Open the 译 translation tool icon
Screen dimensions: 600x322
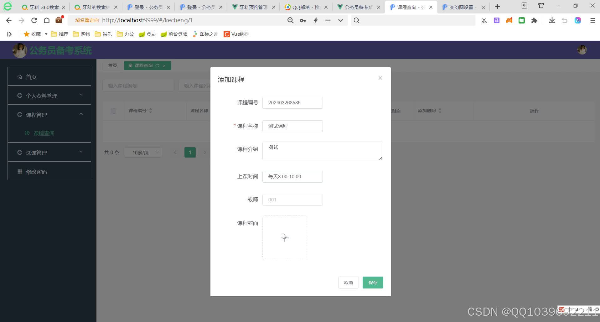pyautogui.click(x=496, y=20)
